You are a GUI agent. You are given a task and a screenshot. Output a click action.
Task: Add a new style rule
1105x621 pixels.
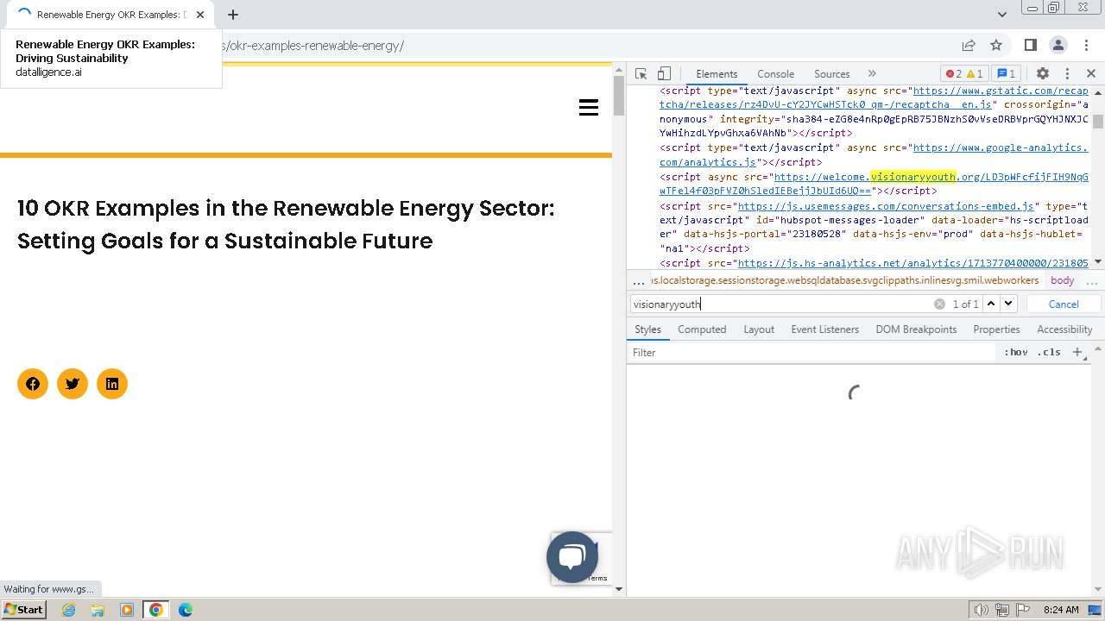click(x=1077, y=353)
